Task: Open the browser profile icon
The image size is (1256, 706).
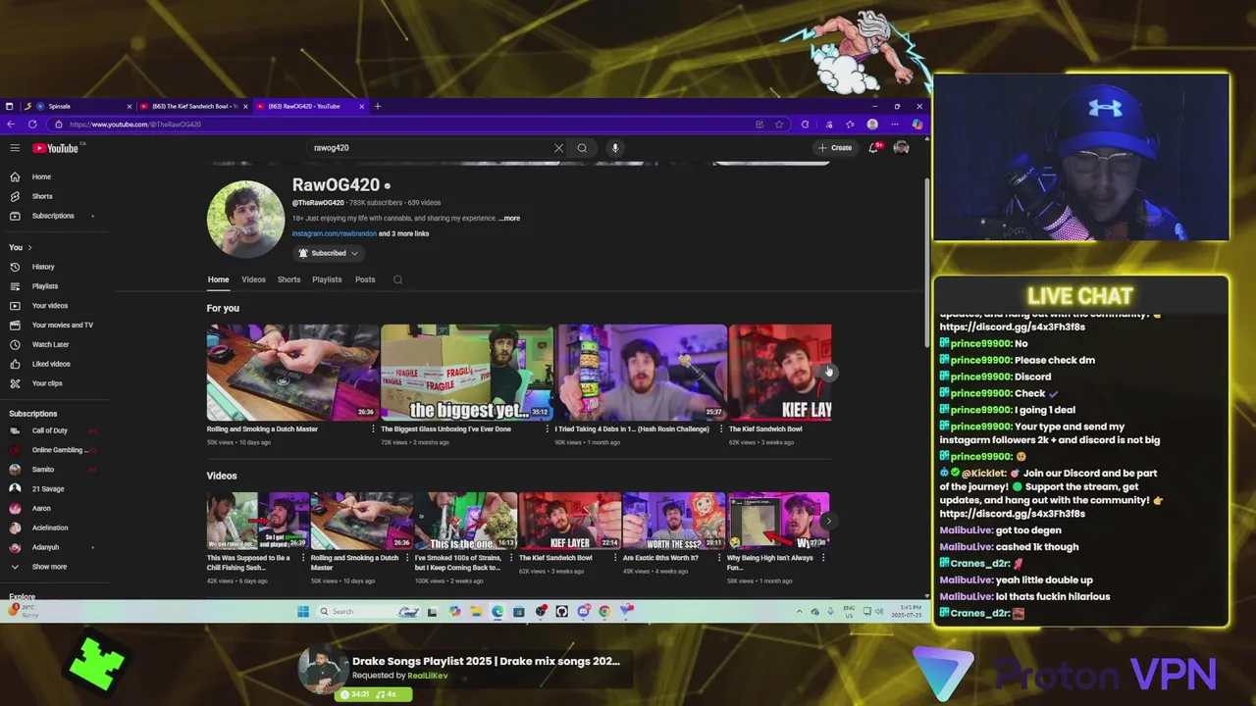Action: pyautogui.click(x=872, y=125)
